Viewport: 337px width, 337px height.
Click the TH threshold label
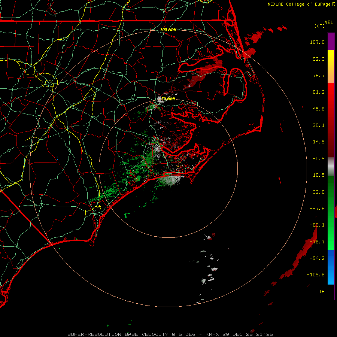(x=322, y=292)
